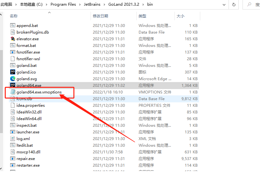The height and width of the screenshot is (173, 260).
Task: Select the elevator.exe file name
Action: pyautogui.click(x=28, y=39)
